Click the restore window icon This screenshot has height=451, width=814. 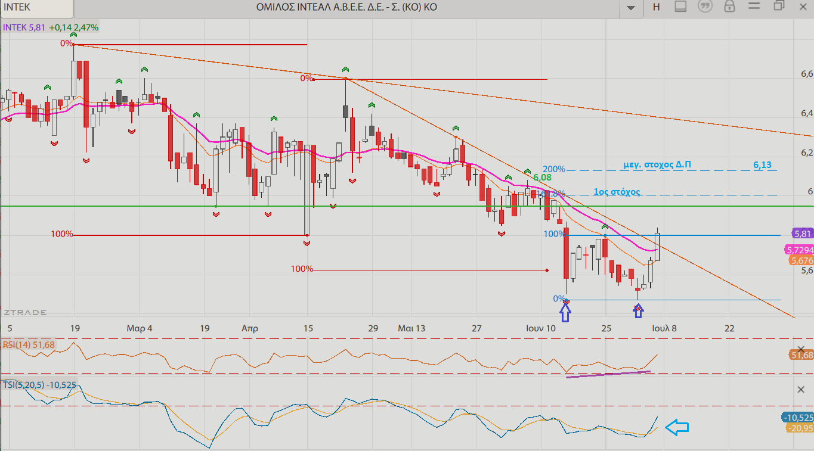tap(779, 6)
